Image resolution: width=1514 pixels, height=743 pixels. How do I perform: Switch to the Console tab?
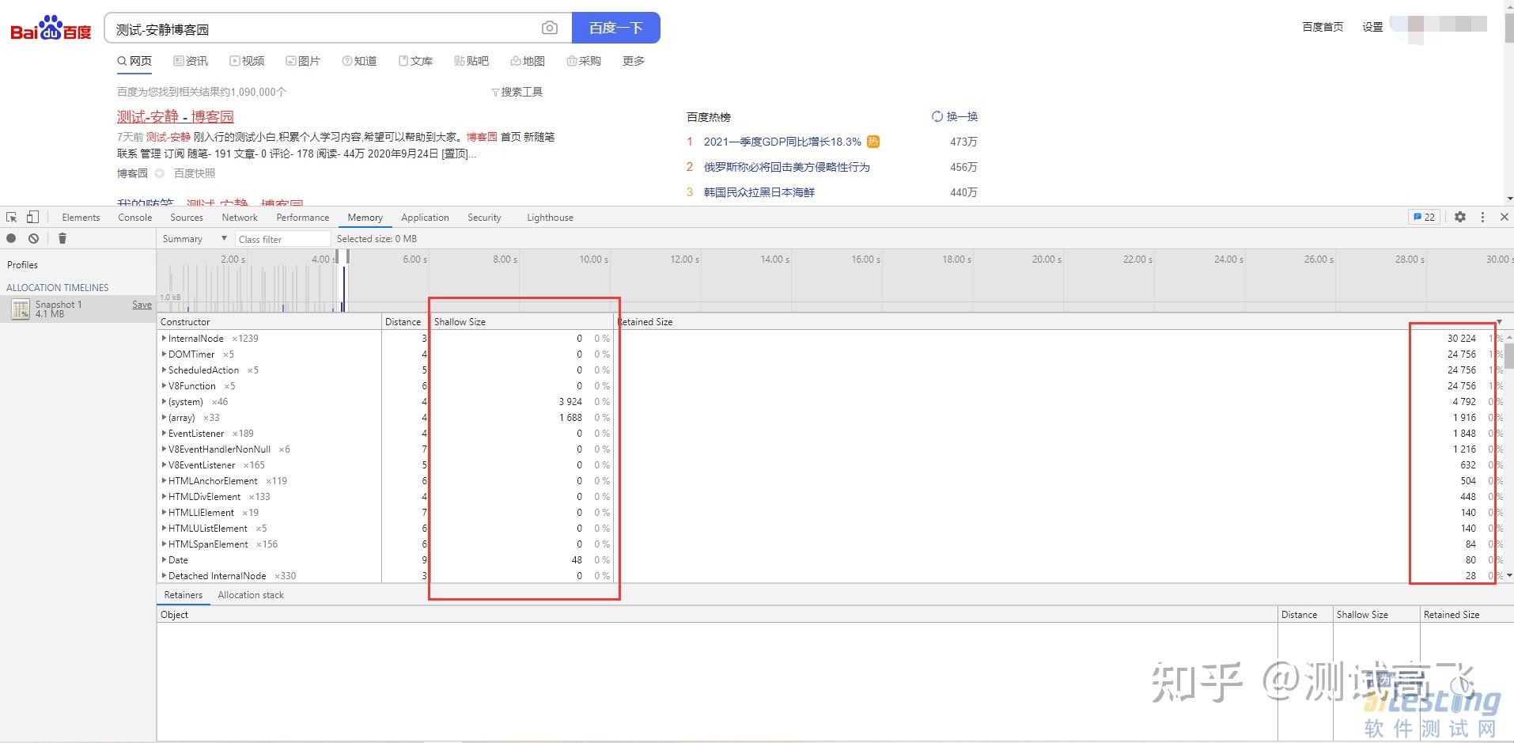pyautogui.click(x=134, y=217)
